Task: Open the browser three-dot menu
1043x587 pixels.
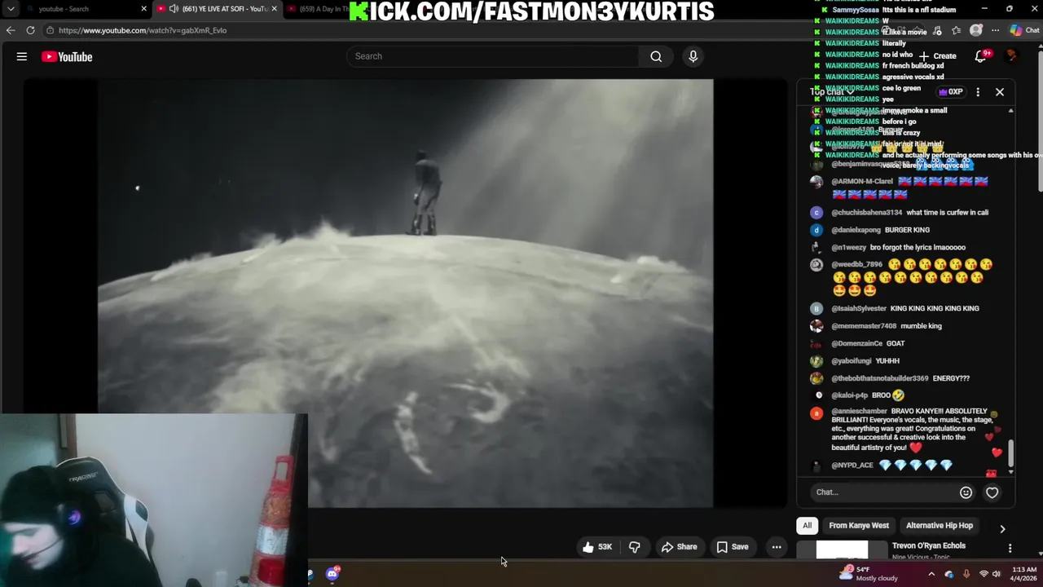Action: point(996,30)
